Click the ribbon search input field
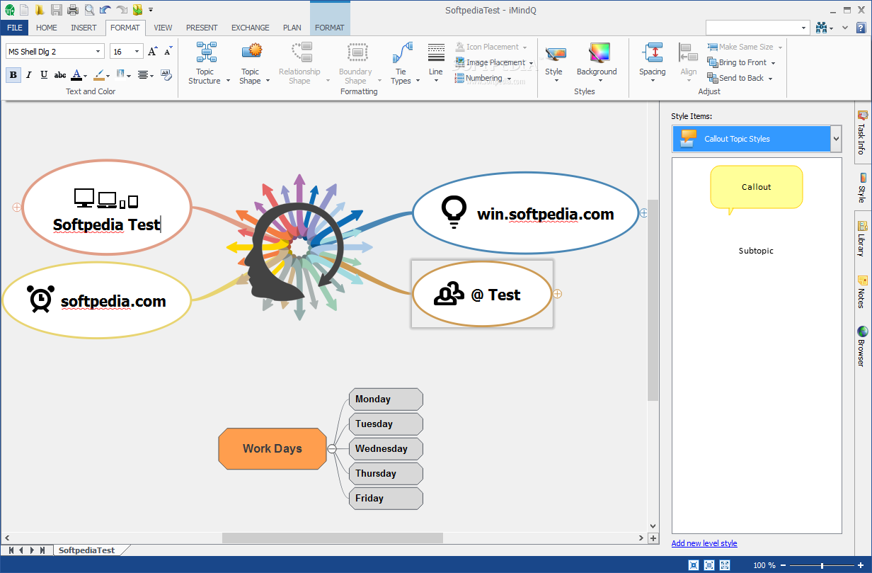Viewport: 872px width, 573px height. [x=752, y=28]
